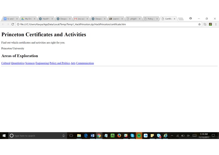Open the clock showing 5:14 AM
Image resolution: width=219 pixels, height=155 pixels.
pos(204,136)
